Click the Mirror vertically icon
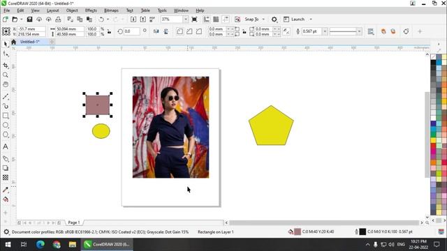This screenshot has height=251, width=447. coord(166,31)
